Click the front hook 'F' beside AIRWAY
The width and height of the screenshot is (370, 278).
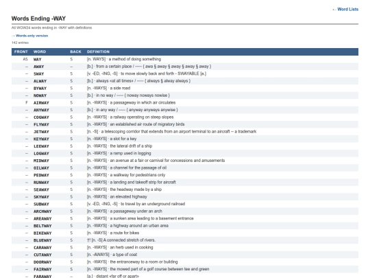point(27,102)
